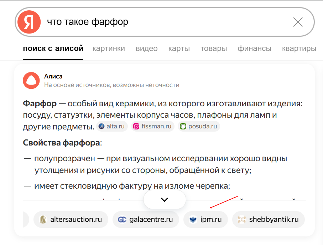Screen dimensions: 323x245
Task: Click the Алиса name heading
Action: [x=53, y=76]
